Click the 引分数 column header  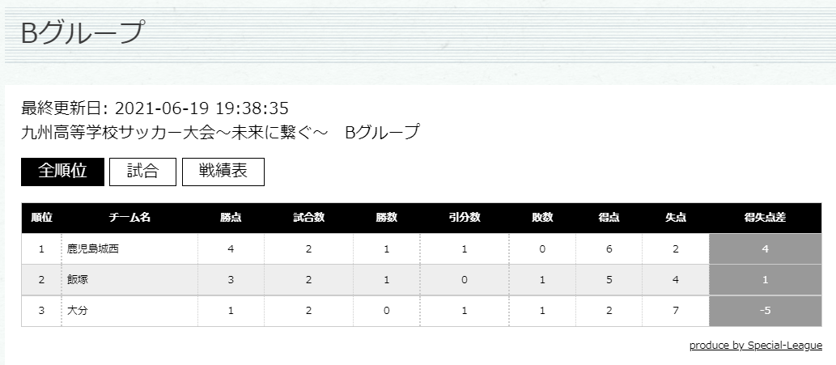tap(465, 218)
